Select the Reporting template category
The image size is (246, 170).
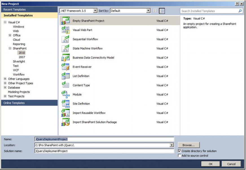[19, 44]
